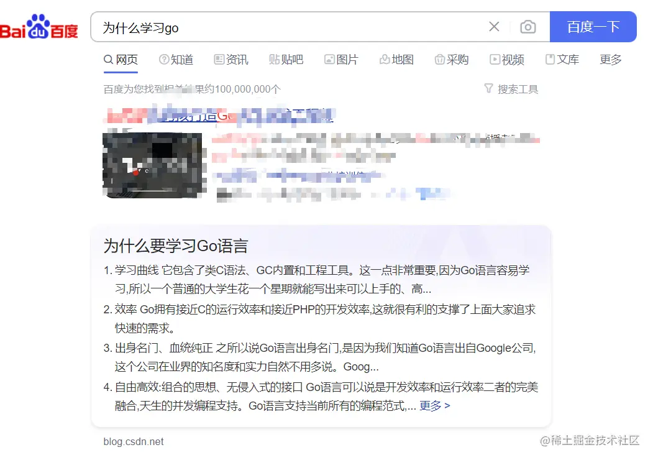653x460 pixels.
Task: Click the 百度一下 search button
Action: point(593,27)
